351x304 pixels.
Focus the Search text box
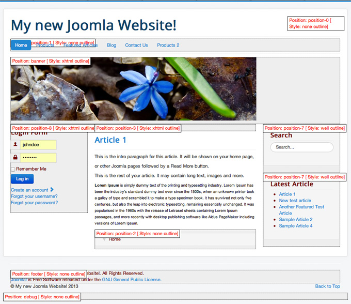[301, 147]
